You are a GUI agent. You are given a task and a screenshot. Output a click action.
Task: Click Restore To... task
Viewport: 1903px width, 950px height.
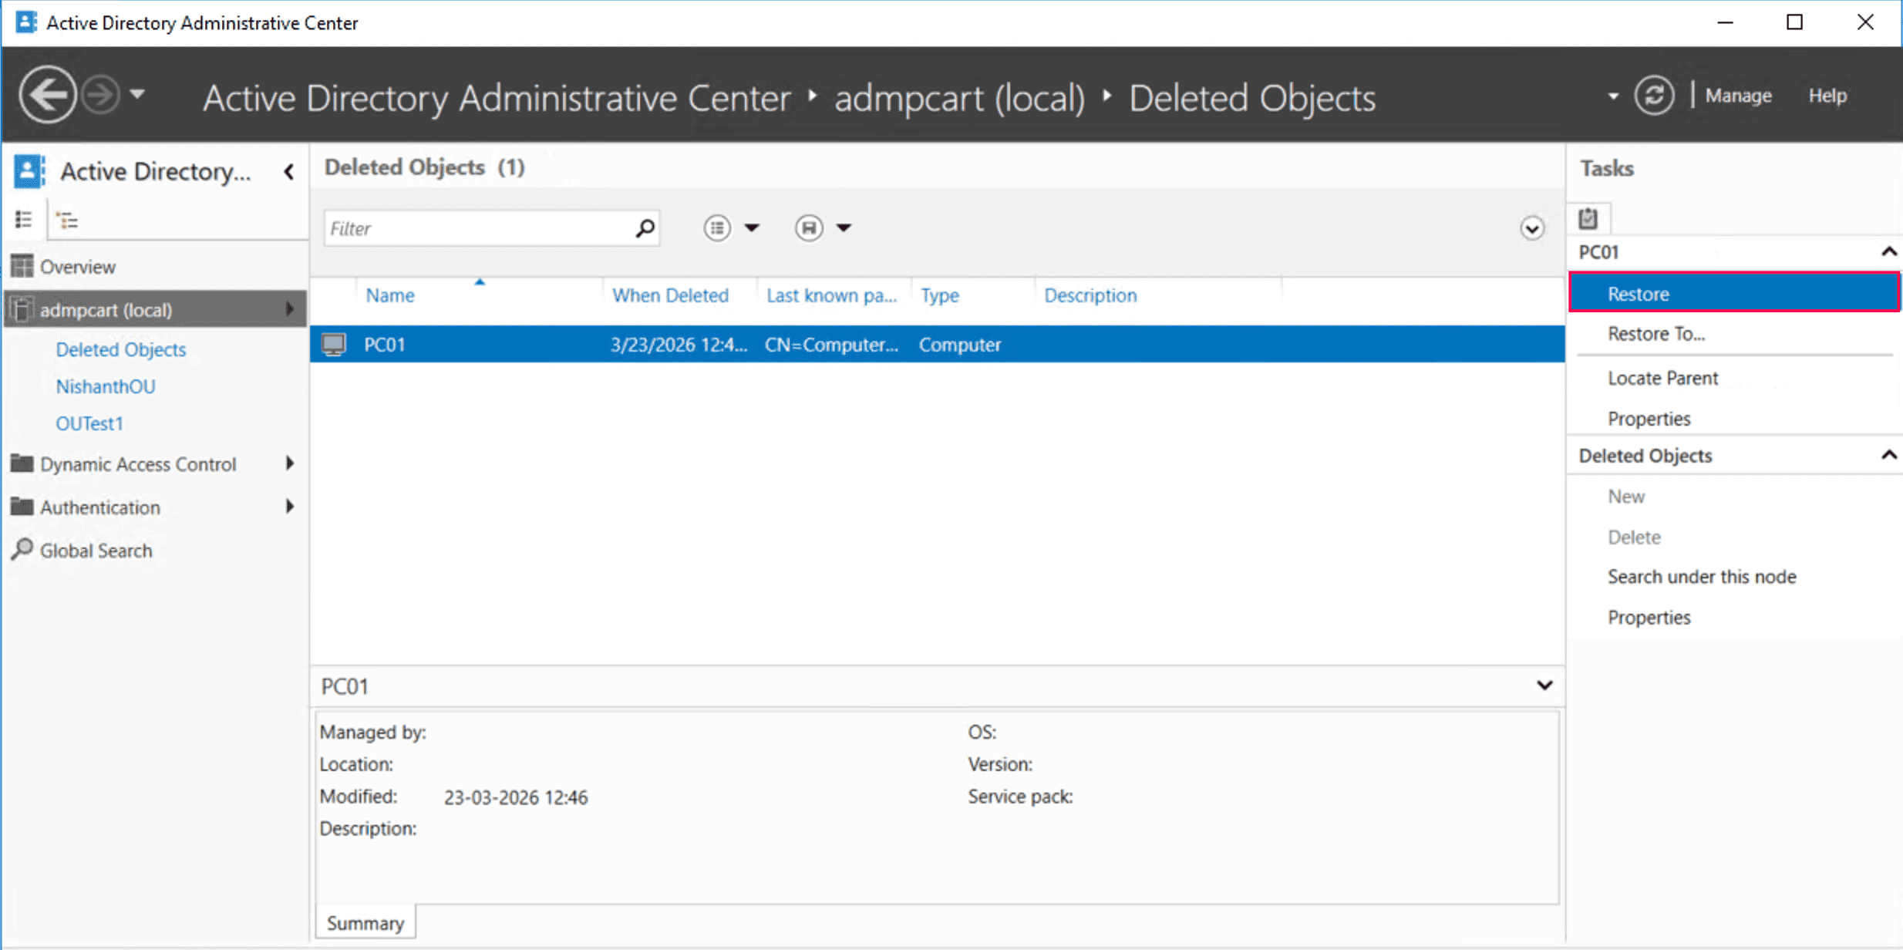pos(1655,334)
